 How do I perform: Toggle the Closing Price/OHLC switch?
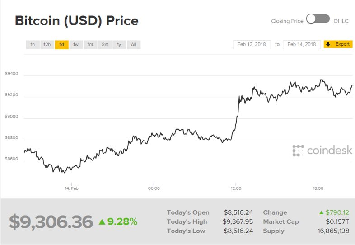[x=318, y=19]
